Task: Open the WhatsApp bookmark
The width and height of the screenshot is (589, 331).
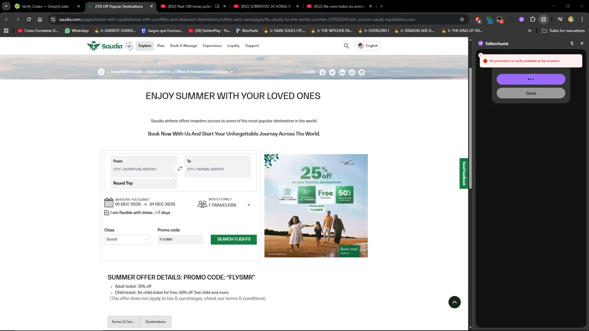Action: 77,31
